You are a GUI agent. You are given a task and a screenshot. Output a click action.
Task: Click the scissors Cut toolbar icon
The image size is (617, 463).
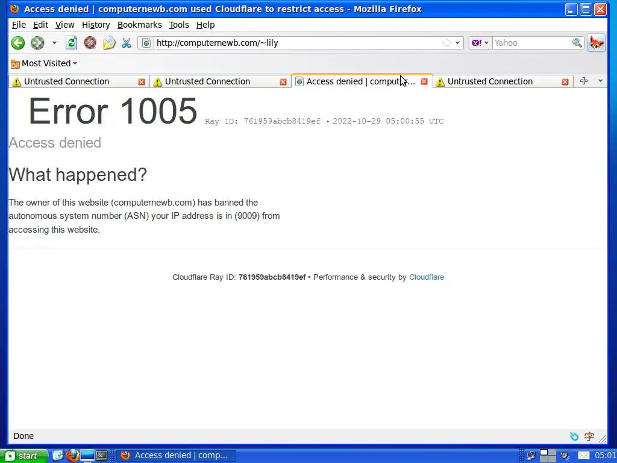[127, 43]
